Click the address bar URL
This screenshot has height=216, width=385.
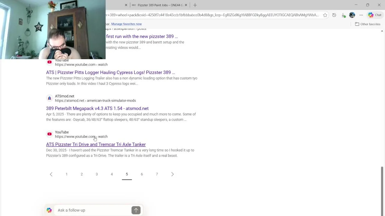(x=212, y=15)
